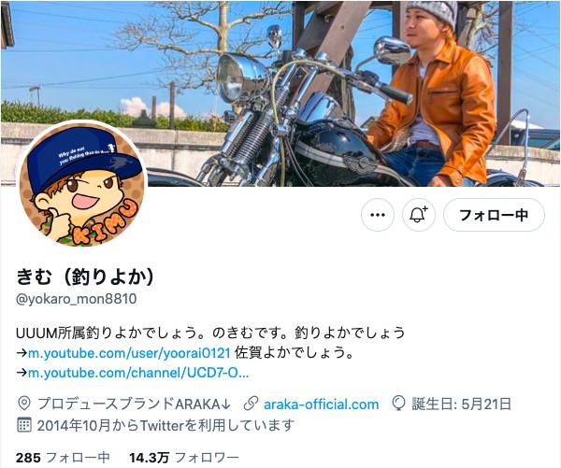Click the birthday balloon icon
This screenshot has width=561, height=468.
coord(398,404)
